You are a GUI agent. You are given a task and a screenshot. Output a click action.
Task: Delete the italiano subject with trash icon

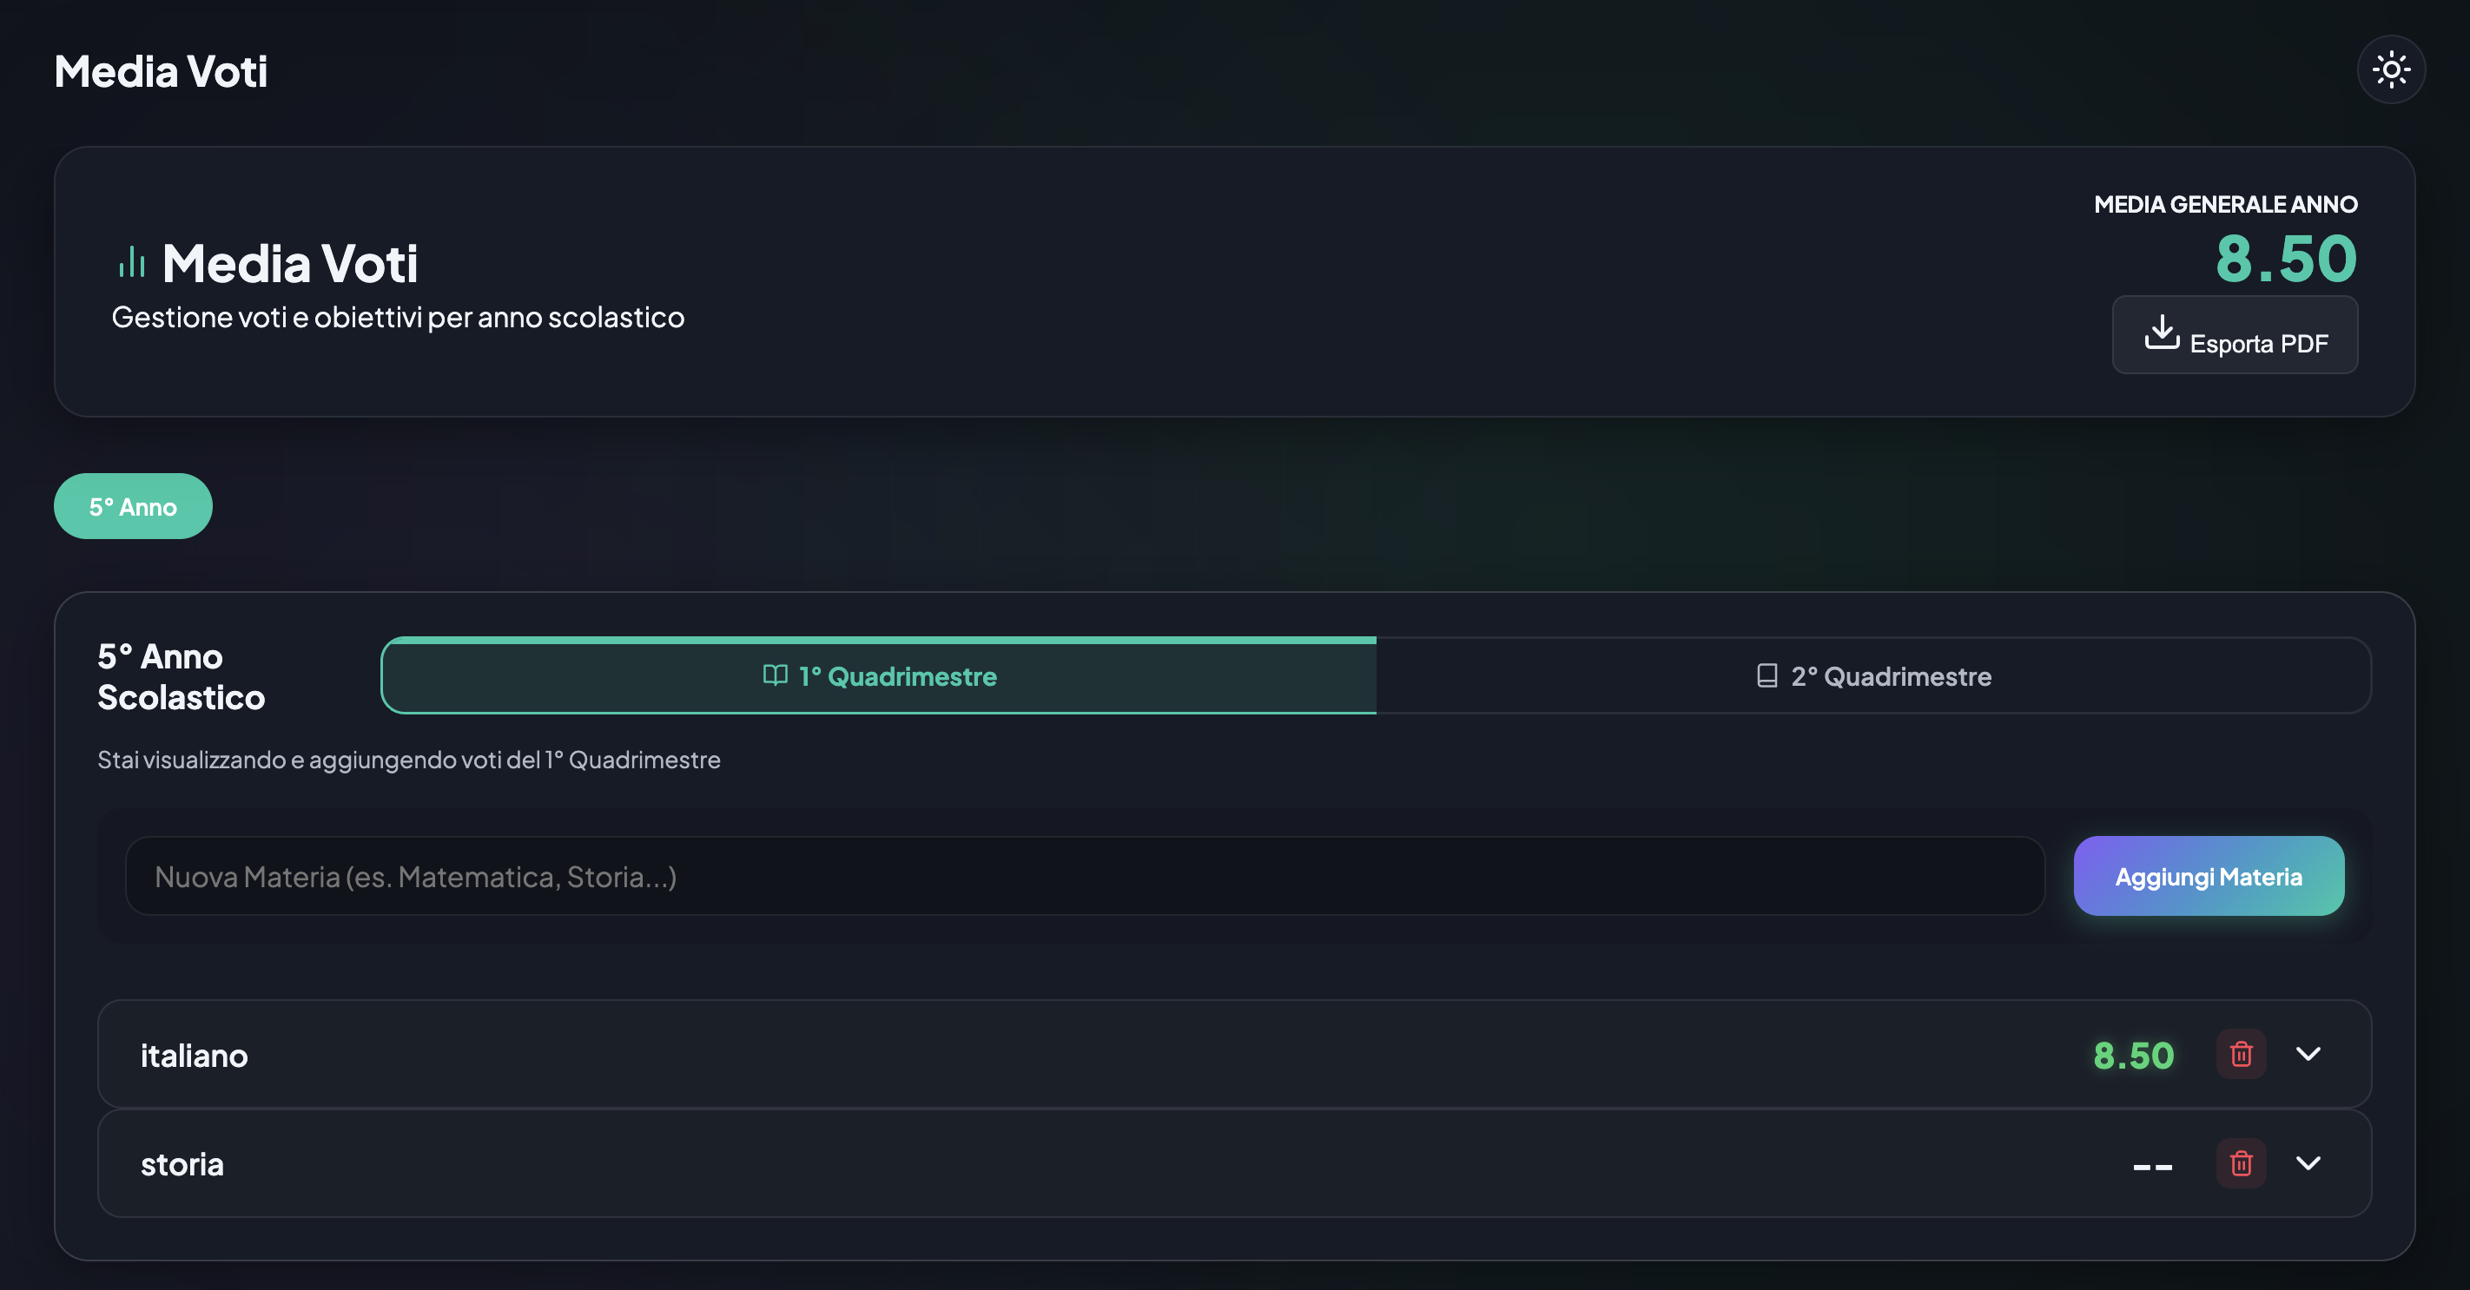coord(2241,1054)
